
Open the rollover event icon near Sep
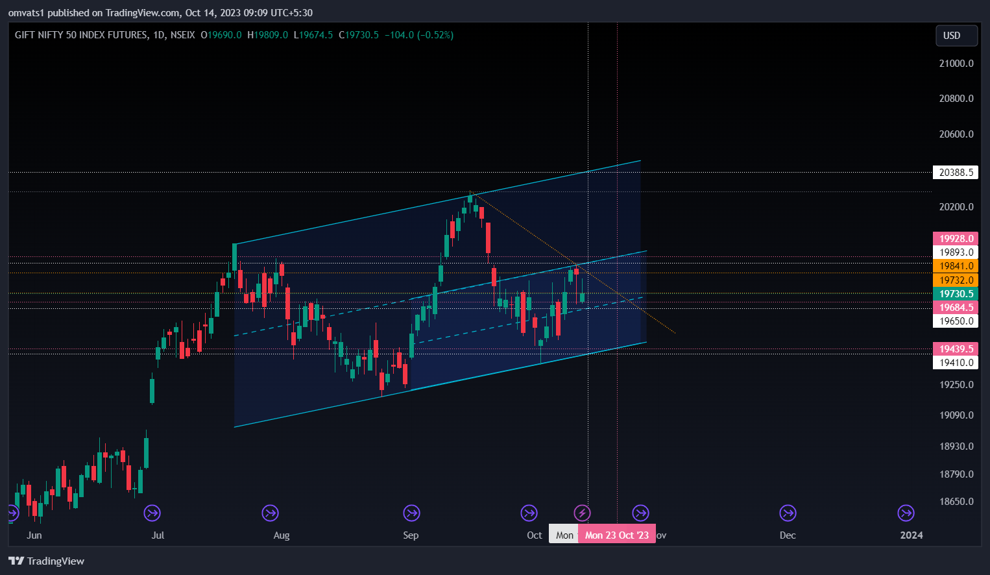411,513
